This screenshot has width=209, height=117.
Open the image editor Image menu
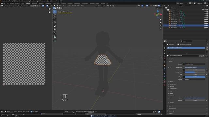(10, 6)
